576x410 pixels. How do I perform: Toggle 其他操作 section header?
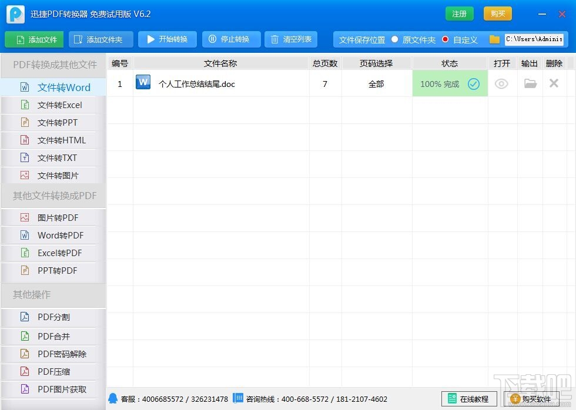coord(53,294)
